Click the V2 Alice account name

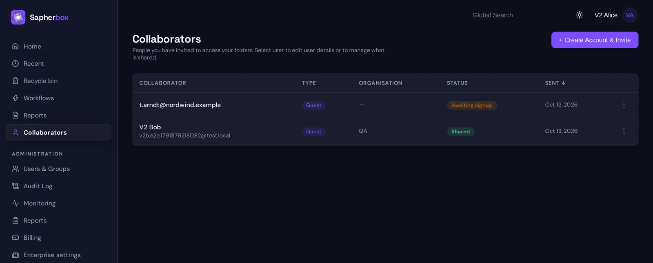click(606, 15)
